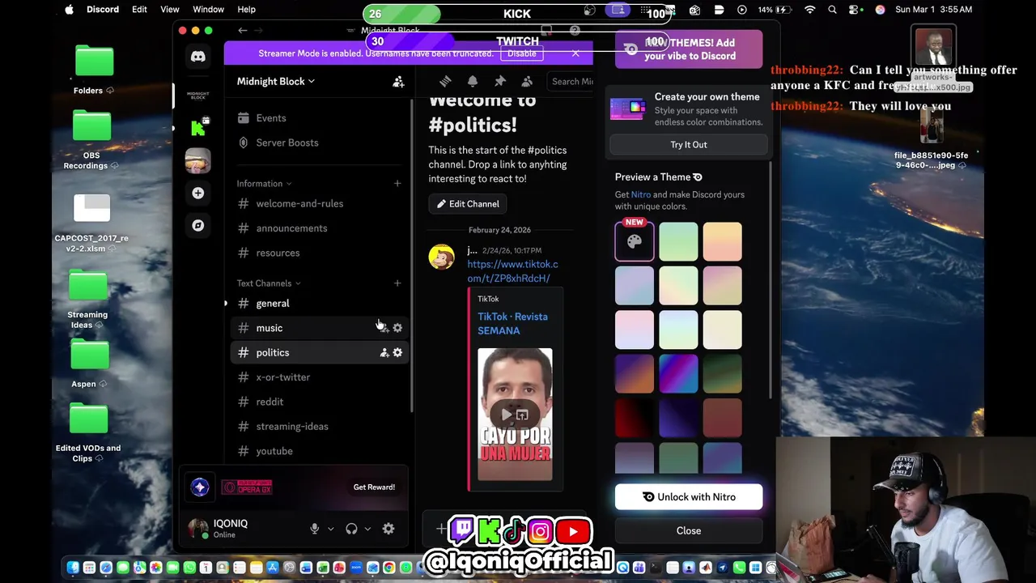Close the theme preview panel
1036x583 pixels.
click(x=689, y=530)
